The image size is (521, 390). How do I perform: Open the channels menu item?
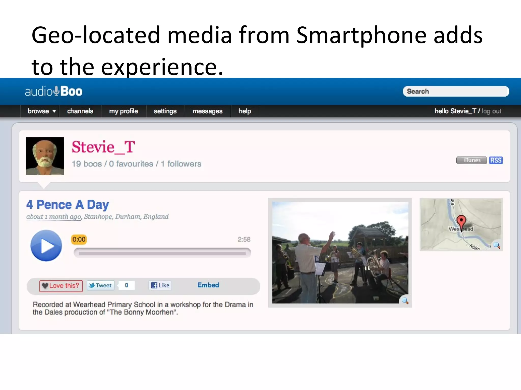pos(80,111)
